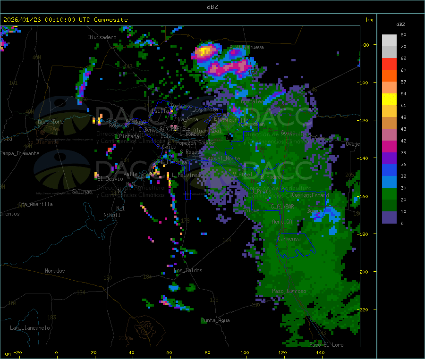The image size is (425, 359).
Task: Select the 36 dBZ purple legend swatch
Action: click(x=389, y=159)
